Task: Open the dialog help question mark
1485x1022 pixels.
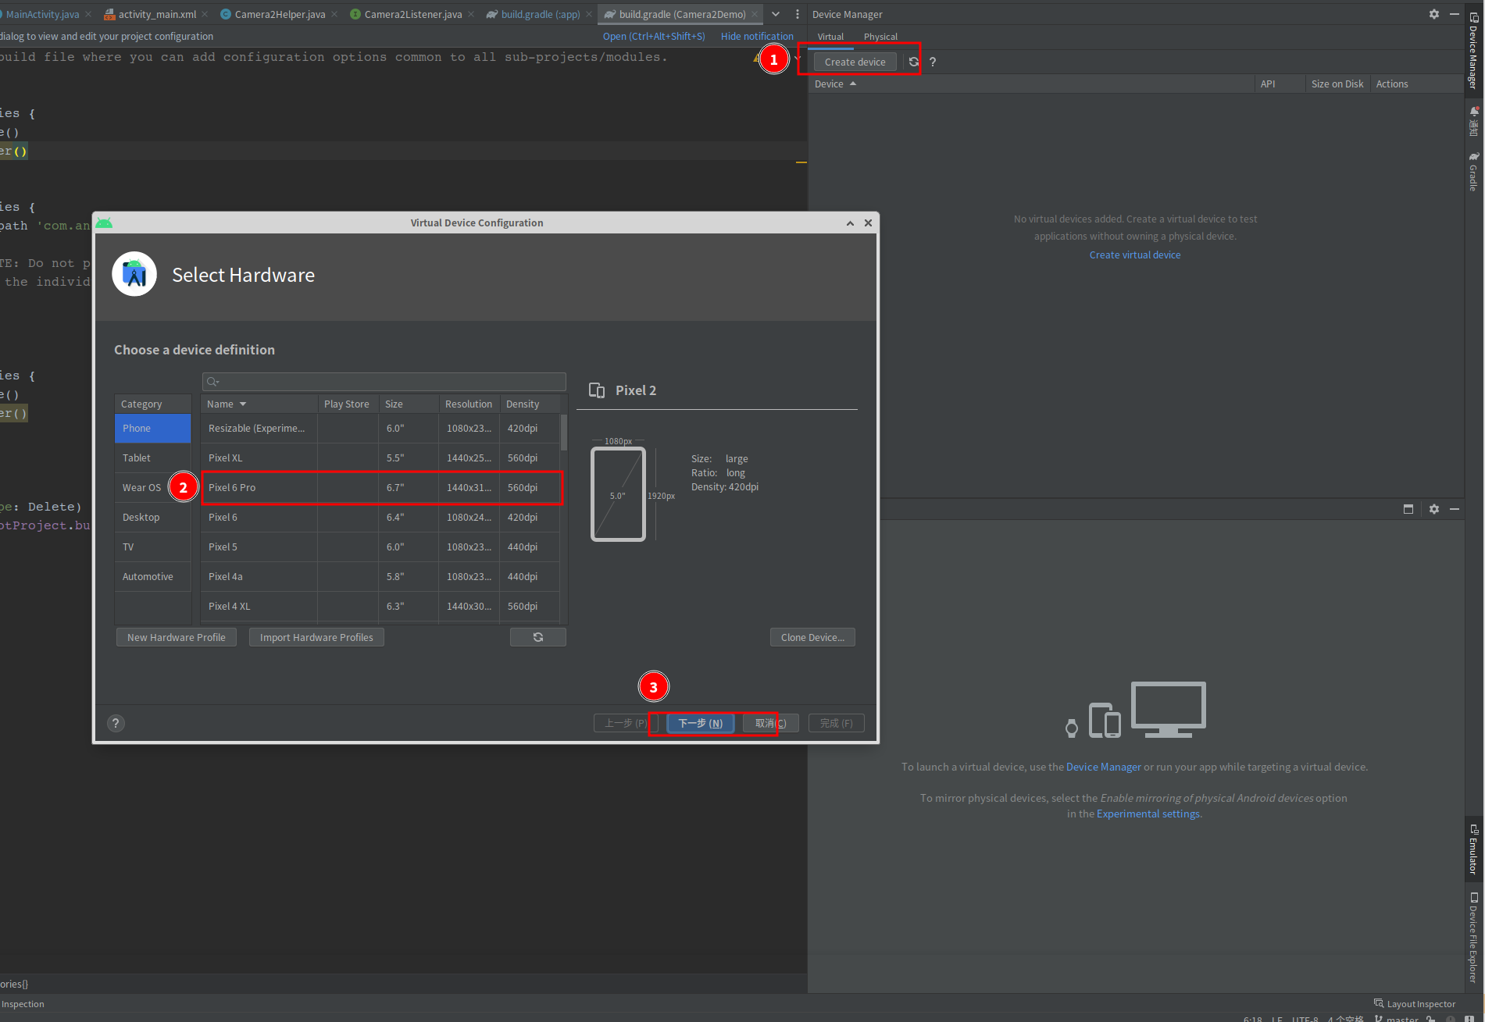Action: [116, 723]
